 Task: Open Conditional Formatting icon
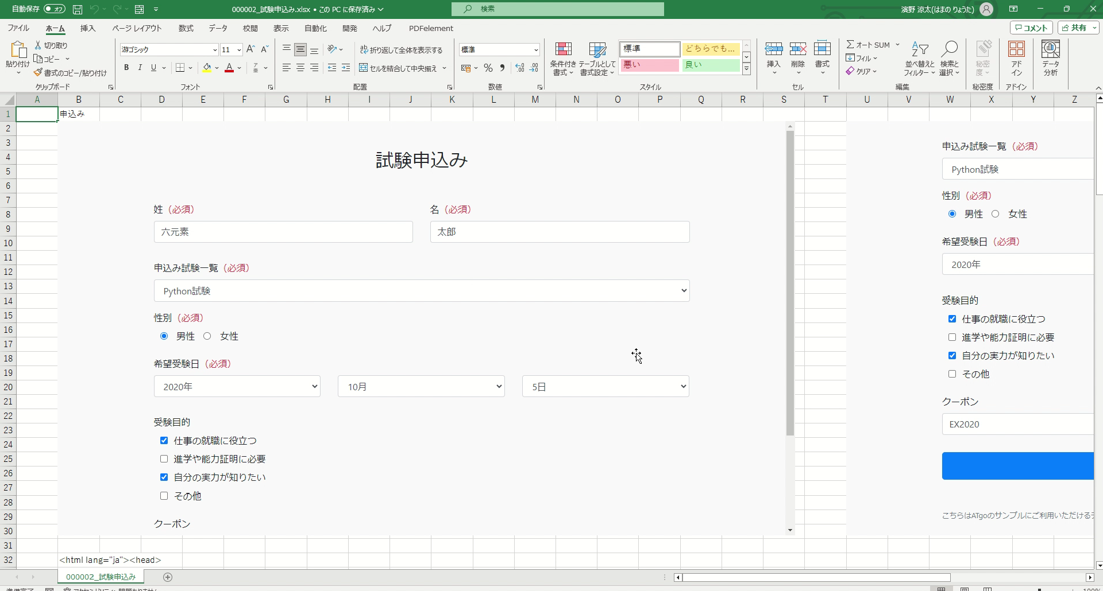coord(563,49)
